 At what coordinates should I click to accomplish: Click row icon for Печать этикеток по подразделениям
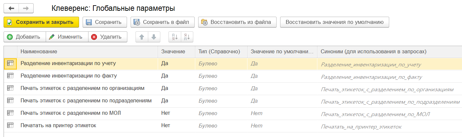point(10,101)
